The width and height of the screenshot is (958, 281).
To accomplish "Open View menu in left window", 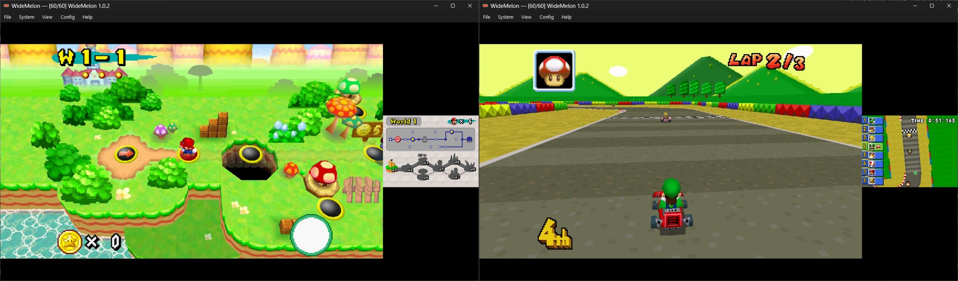I will 47,17.
